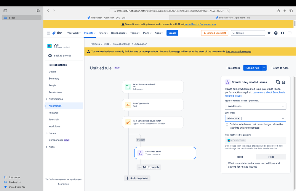Screen dimensions: 296x191
Task: Click the Next button in branch panel
Action: pyautogui.click(x=271, y=157)
